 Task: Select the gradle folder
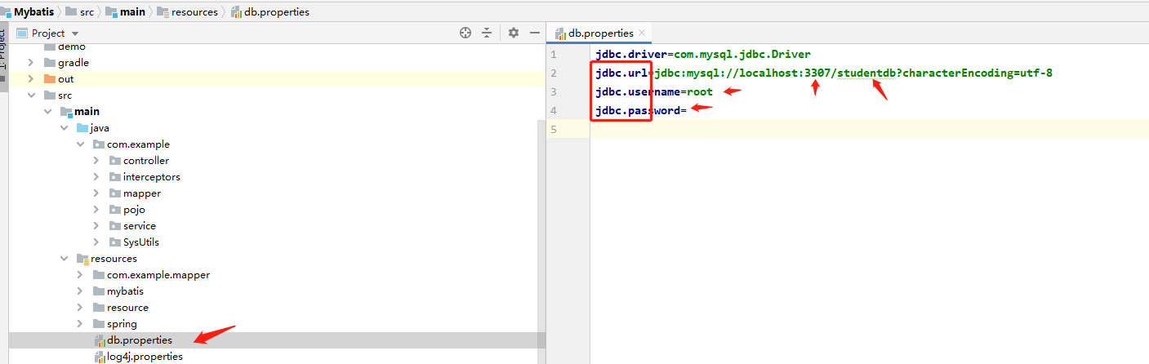tap(73, 63)
